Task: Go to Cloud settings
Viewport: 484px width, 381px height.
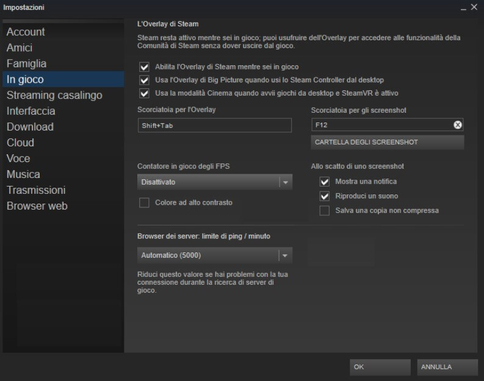Action: click(63, 143)
